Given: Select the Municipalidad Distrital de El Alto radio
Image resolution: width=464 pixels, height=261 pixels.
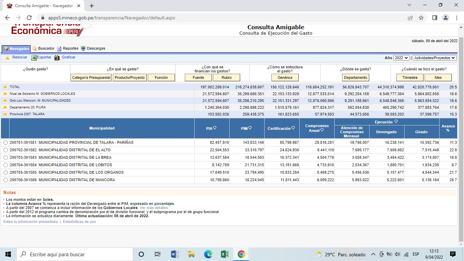Looking at the screenshot, I should click(x=5, y=150).
